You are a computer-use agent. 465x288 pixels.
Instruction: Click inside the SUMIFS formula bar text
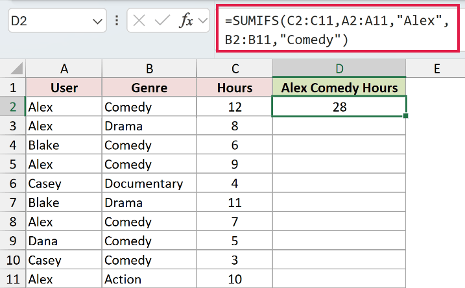click(337, 29)
